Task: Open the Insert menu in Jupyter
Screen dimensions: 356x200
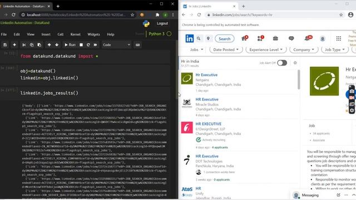Action: coord(46,34)
